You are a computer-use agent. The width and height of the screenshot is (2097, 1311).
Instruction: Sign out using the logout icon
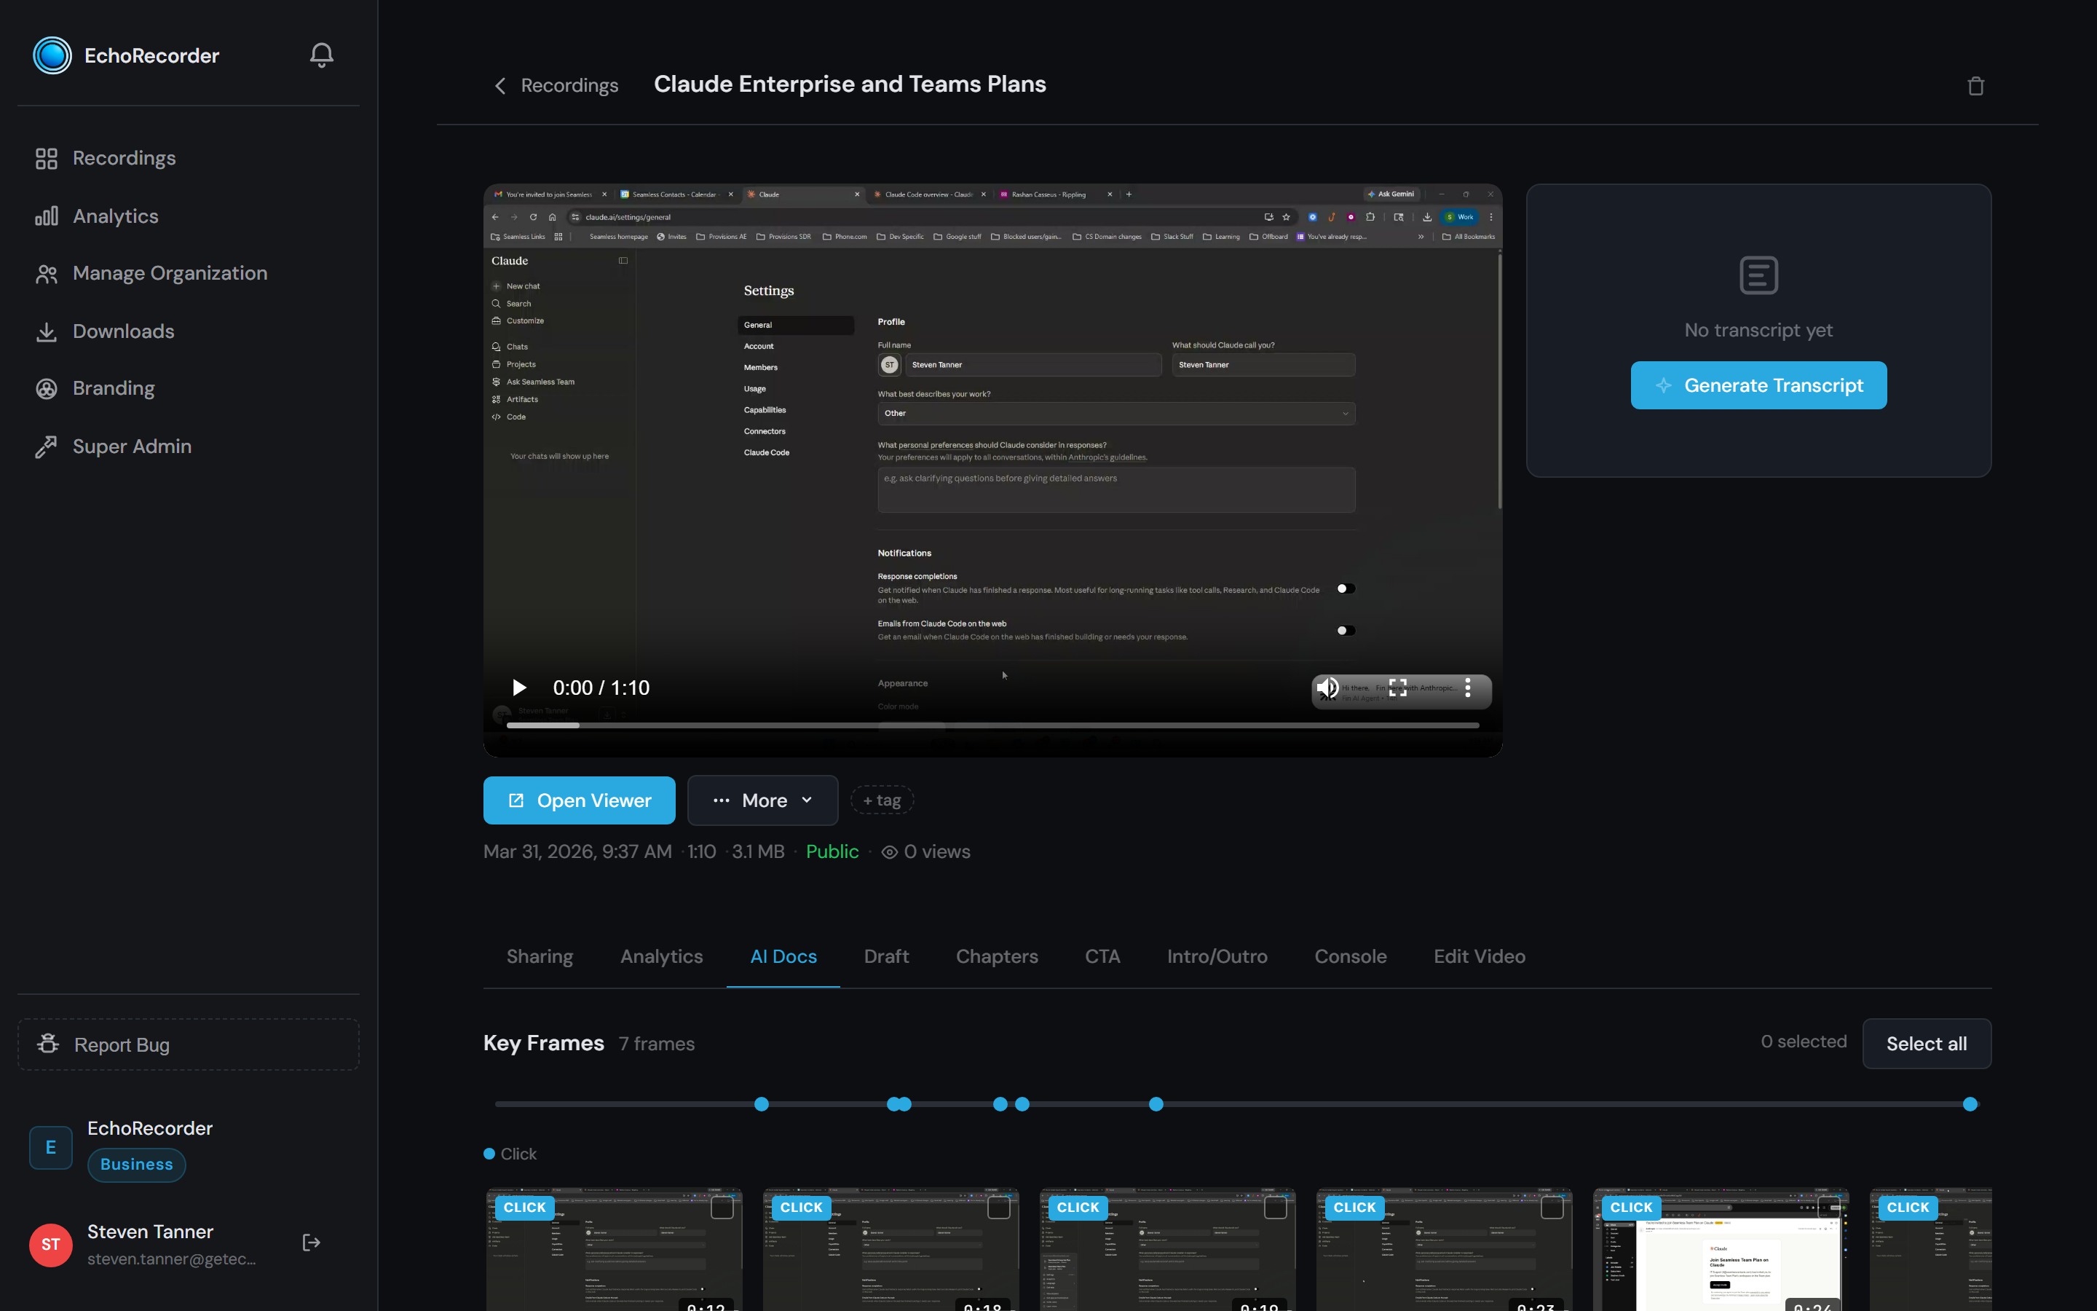coord(310,1242)
